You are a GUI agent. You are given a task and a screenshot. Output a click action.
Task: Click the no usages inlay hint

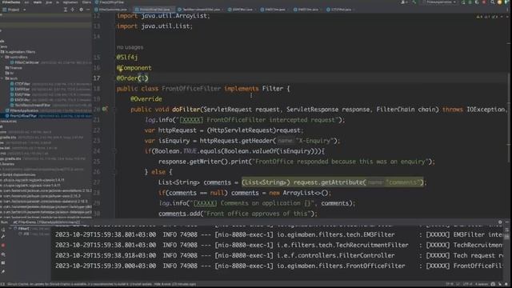pos(130,47)
